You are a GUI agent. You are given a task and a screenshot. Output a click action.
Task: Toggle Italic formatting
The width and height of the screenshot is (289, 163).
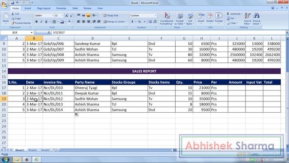[41, 22]
